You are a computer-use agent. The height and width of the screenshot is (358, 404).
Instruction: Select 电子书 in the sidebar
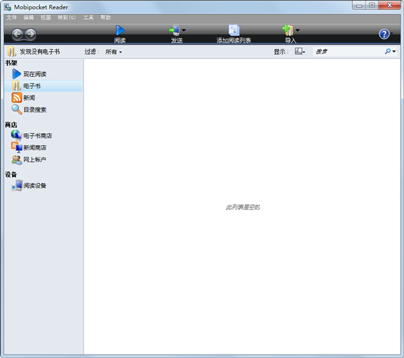click(x=43, y=86)
